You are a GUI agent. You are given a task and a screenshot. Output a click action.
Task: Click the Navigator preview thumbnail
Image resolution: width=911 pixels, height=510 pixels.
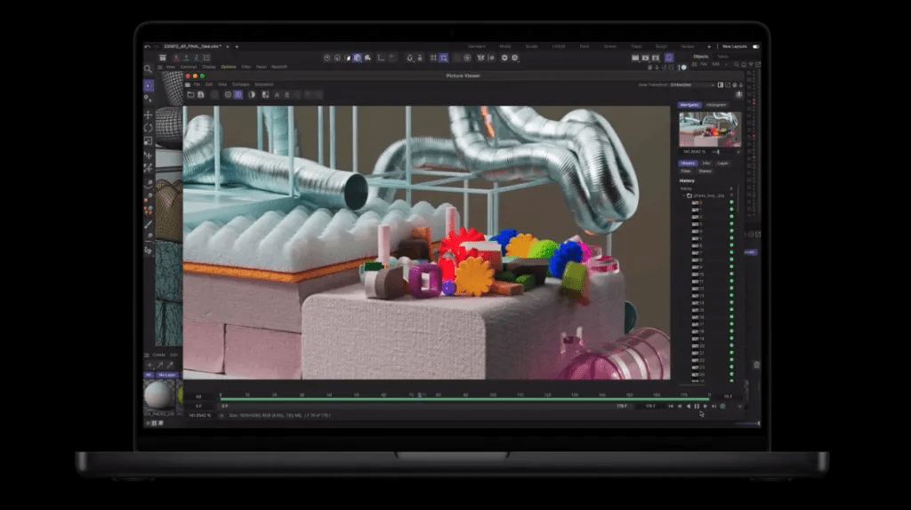pyautogui.click(x=710, y=129)
